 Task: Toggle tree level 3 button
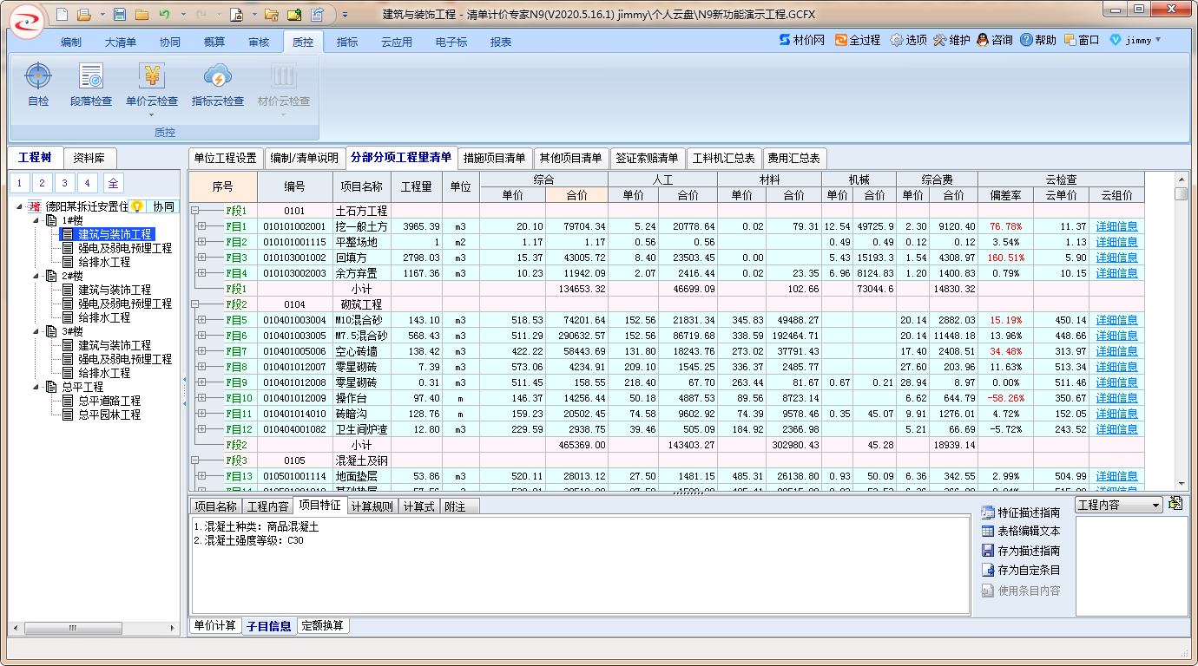64,183
